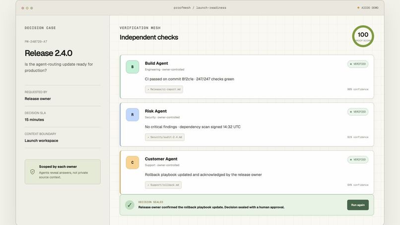Screen dimensions: 400x225
Task: Click the 94% confidence value on Customer Agent
Action: click(x=358, y=185)
